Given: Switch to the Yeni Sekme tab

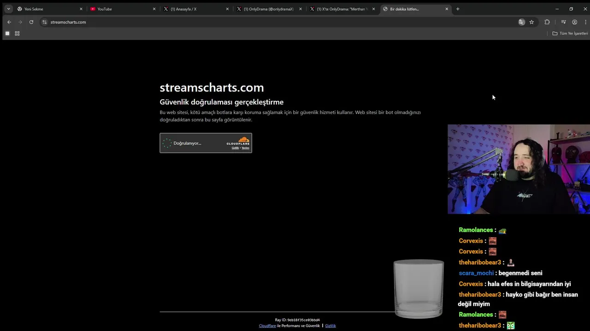Looking at the screenshot, I should tap(49, 9).
